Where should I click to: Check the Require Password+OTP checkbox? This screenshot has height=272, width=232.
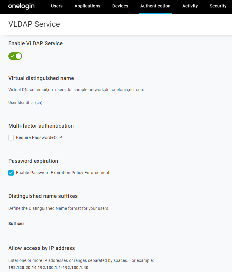click(x=11, y=138)
